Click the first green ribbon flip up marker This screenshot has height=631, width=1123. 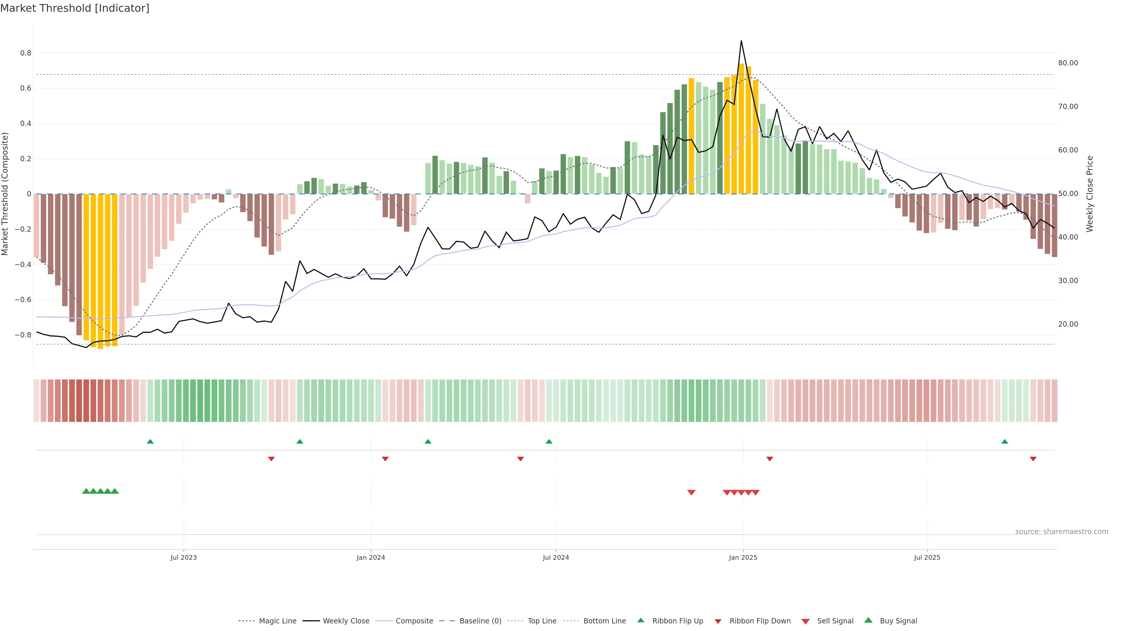(x=150, y=442)
